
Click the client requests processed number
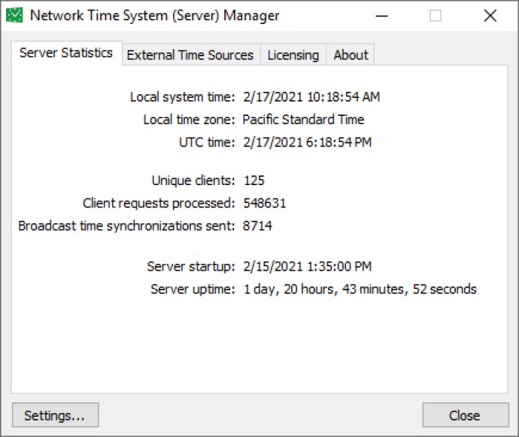click(265, 203)
